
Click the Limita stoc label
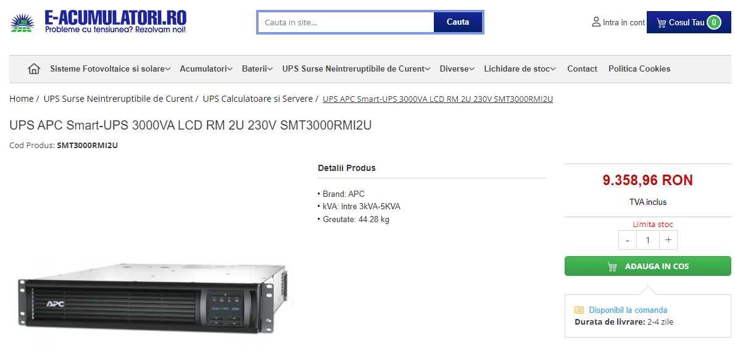pos(653,225)
